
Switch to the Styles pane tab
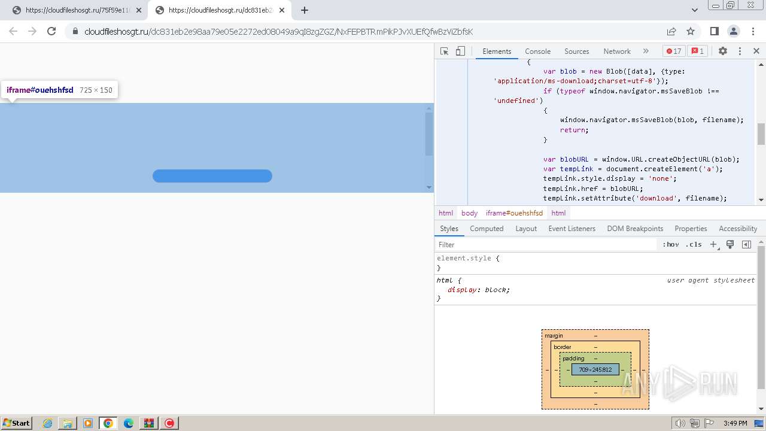click(x=449, y=229)
